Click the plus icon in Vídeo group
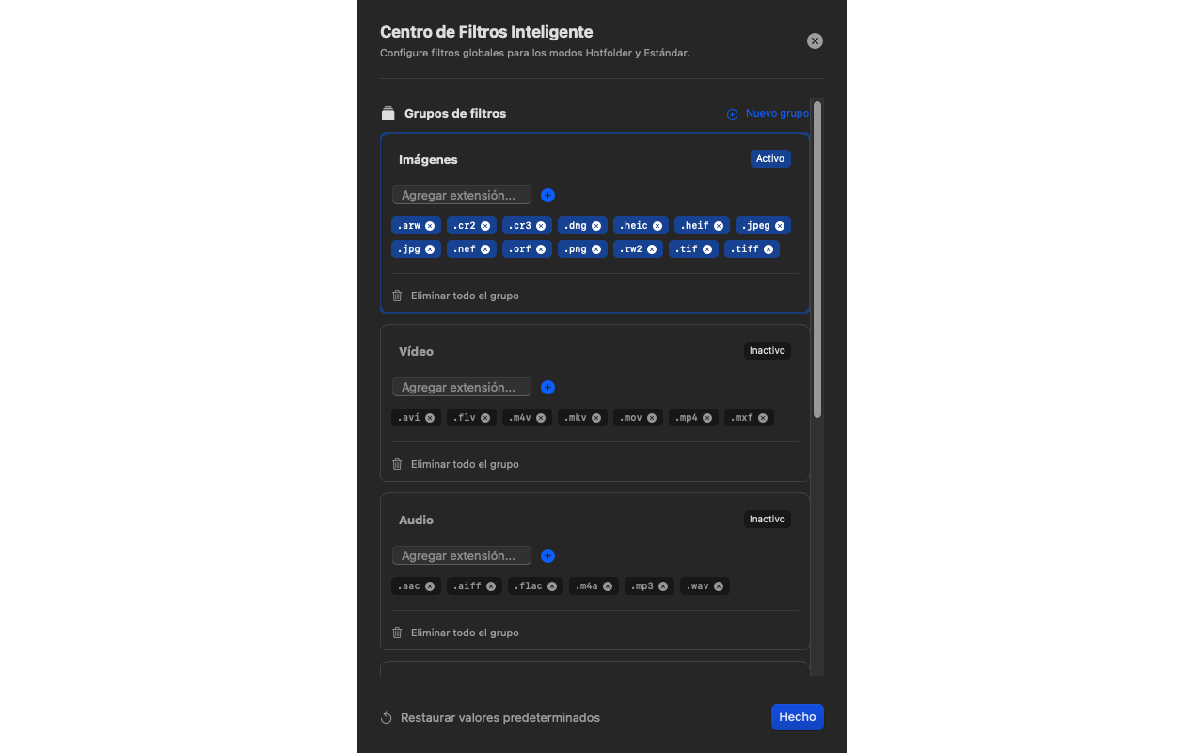This screenshot has width=1204, height=753. click(548, 388)
